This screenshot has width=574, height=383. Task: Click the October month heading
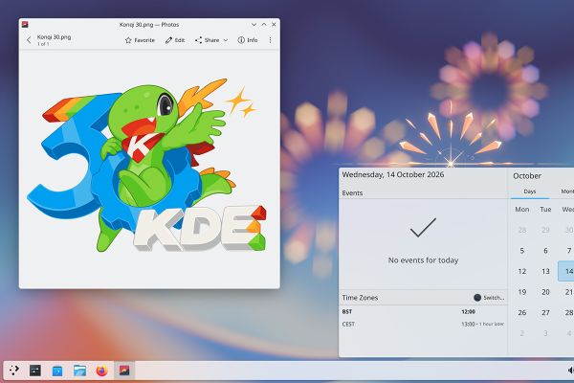click(527, 176)
